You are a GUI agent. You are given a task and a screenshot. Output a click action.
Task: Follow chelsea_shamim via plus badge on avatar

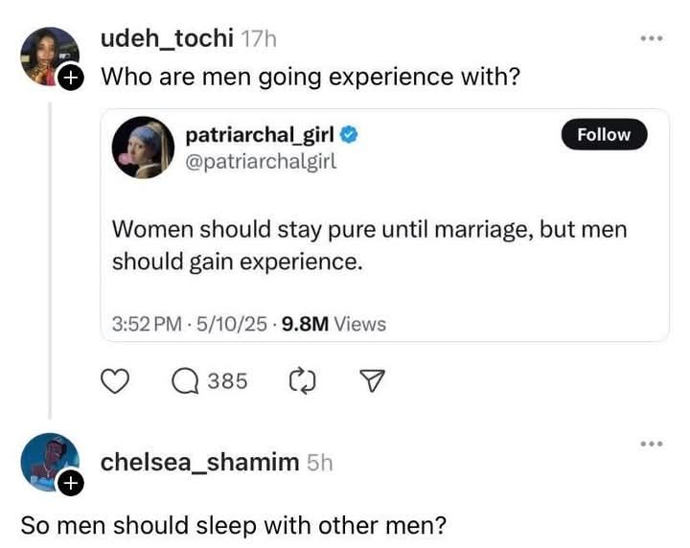(x=71, y=483)
